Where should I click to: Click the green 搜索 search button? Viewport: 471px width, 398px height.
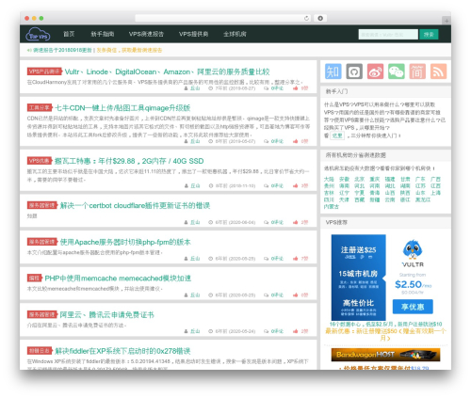(429, 35)
